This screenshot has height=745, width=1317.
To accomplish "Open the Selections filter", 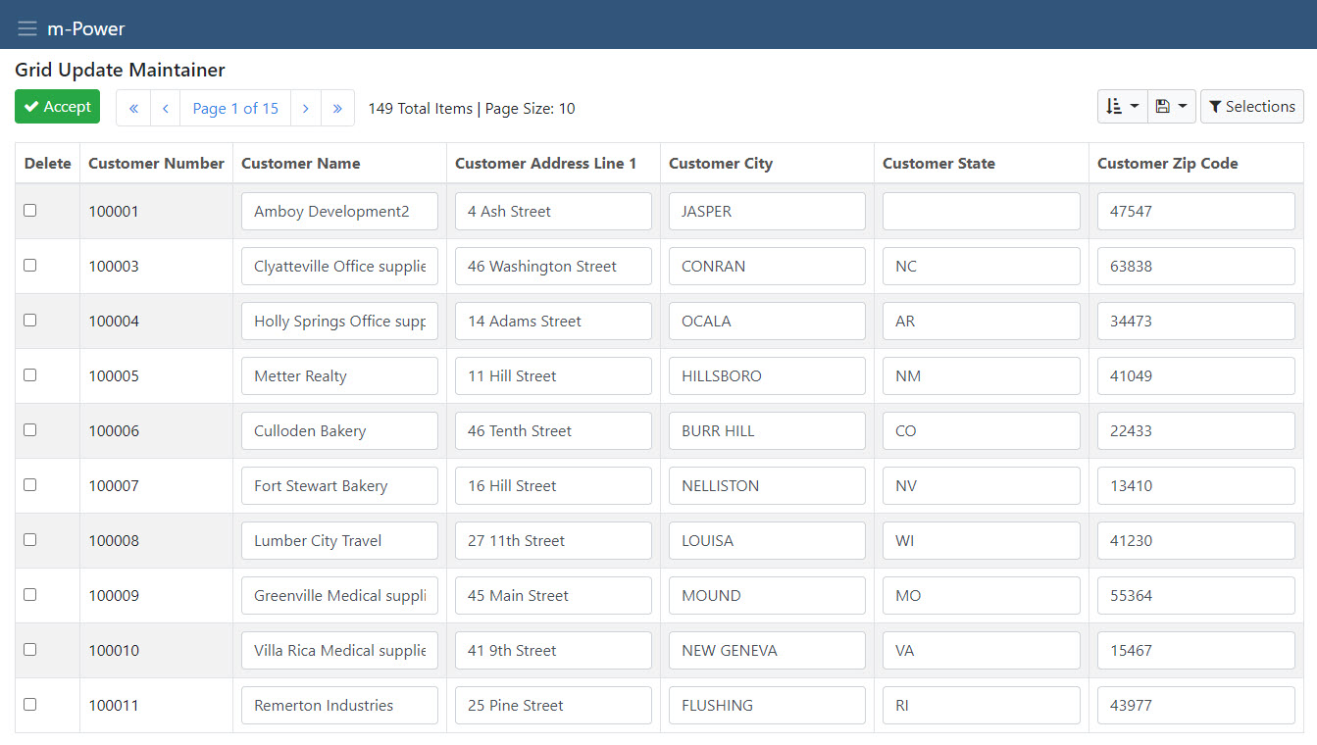I will pos(1251,107).
